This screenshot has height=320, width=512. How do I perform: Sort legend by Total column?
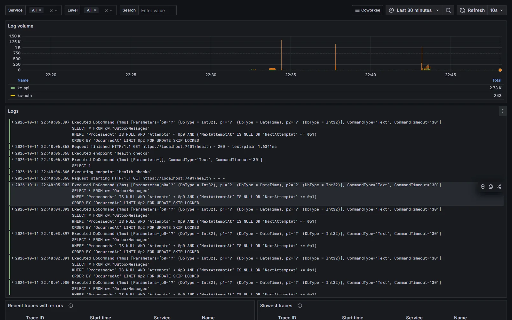(x=497, y=80)
